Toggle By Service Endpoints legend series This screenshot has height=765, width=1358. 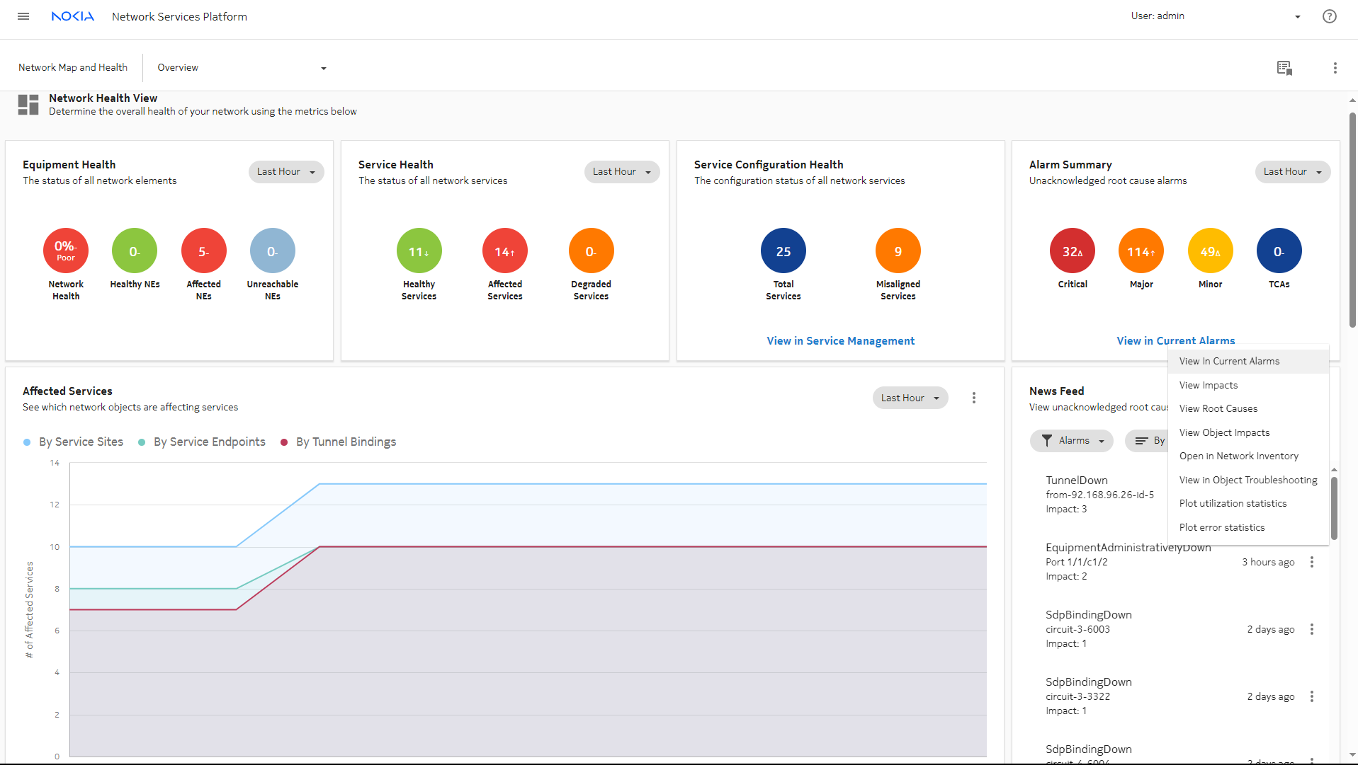click(x=201, y=442)
